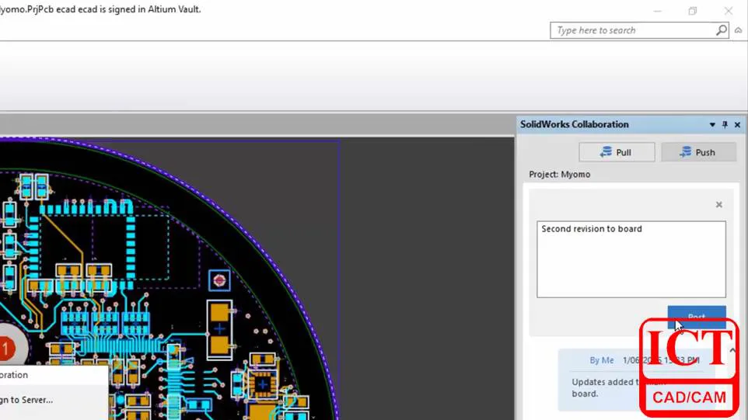Click the 'By Me' comment author text

click(x=602, y=360)
